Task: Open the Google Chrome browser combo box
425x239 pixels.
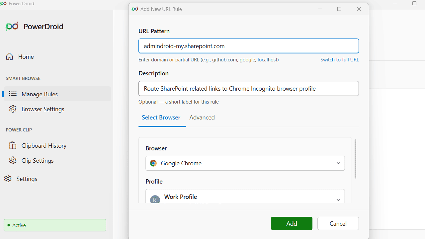Action: (x=245, y=163)
